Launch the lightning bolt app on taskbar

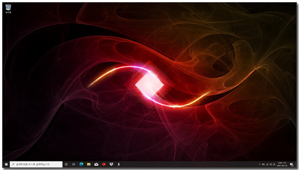[x=119, y=164]
